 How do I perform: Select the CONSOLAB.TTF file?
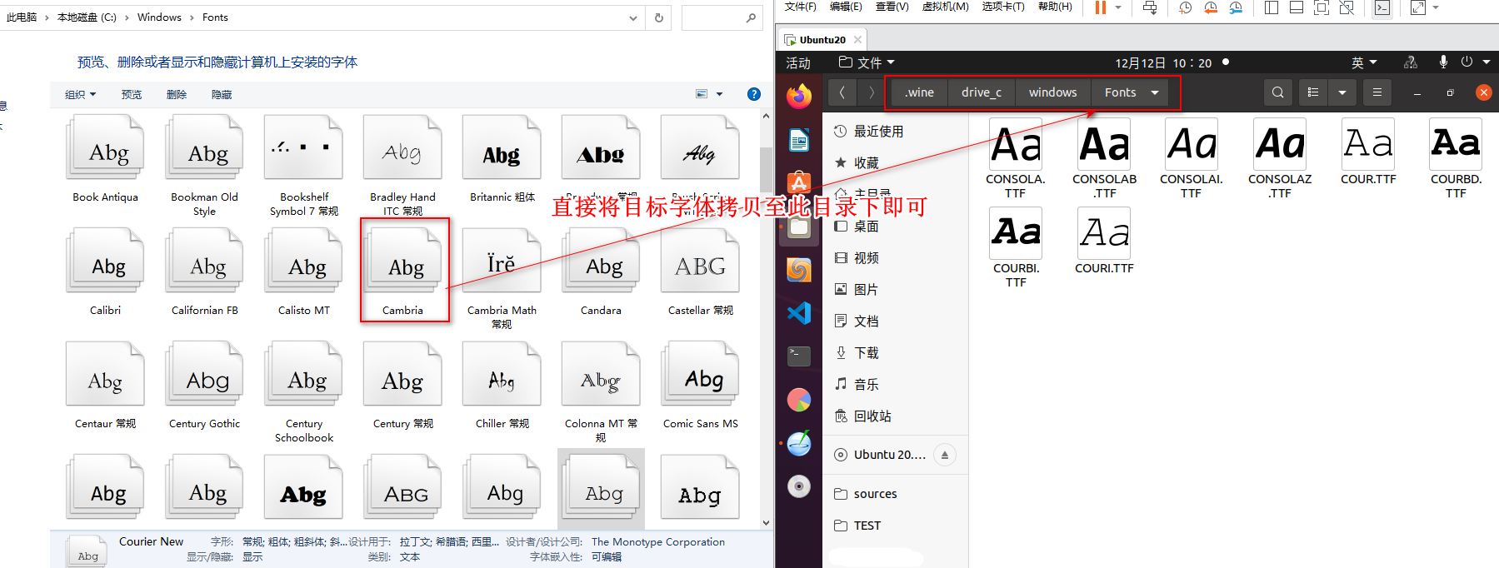[1104, 158]
